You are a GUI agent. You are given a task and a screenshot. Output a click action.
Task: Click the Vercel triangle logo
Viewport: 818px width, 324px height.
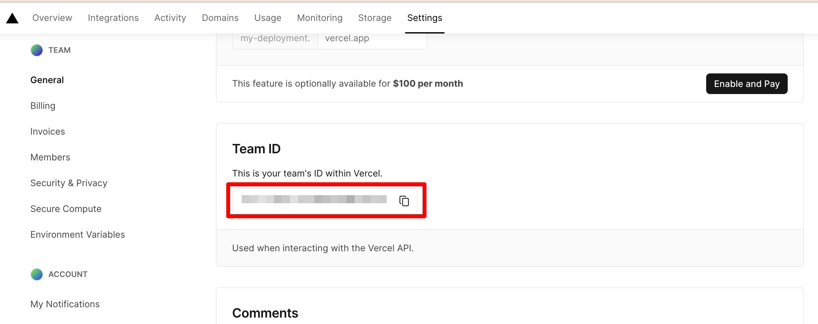coord(12,18)
